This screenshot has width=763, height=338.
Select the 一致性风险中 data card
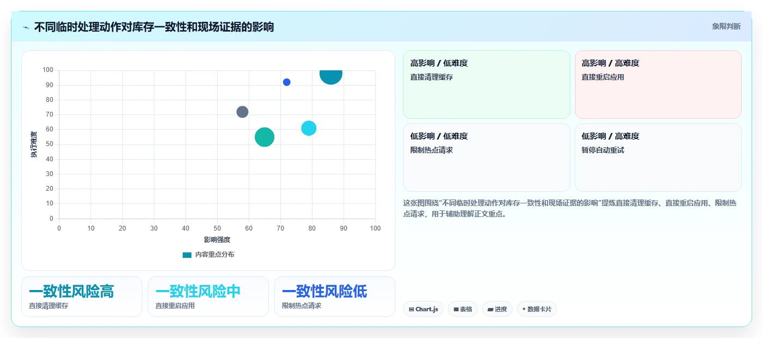[208, 297]
